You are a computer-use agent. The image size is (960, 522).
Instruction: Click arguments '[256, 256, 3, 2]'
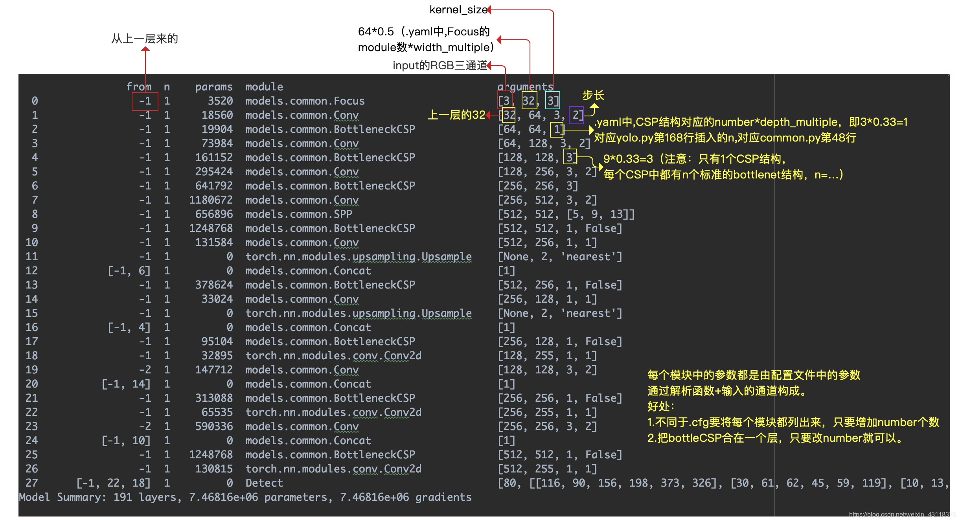pyautogui.click(x=547, y=426)
